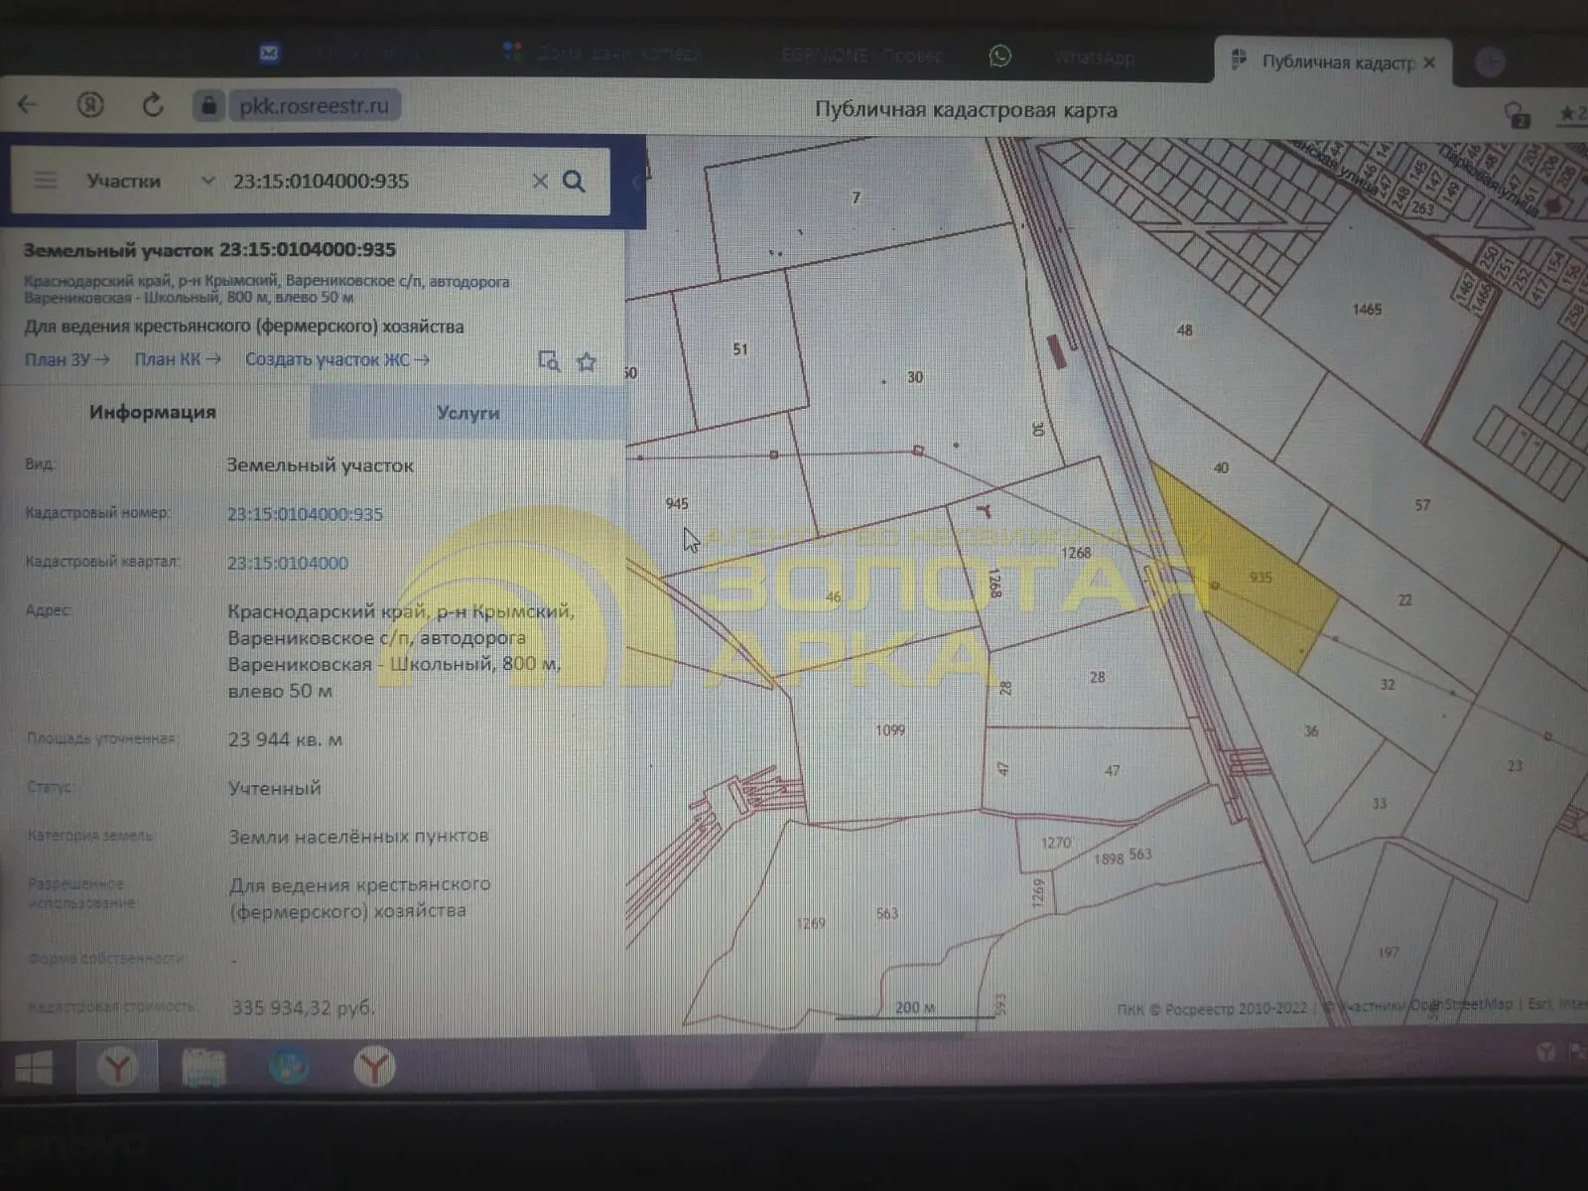1588x1191 pixels.
Task: Click Создать участок ЖС link
Action: pos(337,359)
